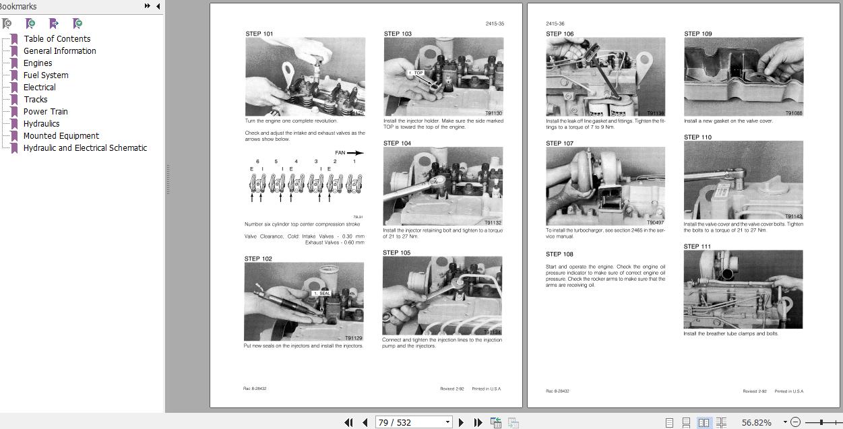Screen dimensions: 843x429
Task: Select the Table of Contents bookmark
Action: point(57,38)
